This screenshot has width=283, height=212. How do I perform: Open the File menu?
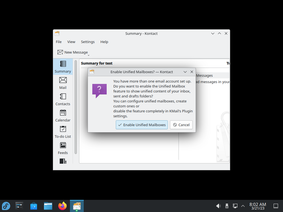click(x=59, y=42)
